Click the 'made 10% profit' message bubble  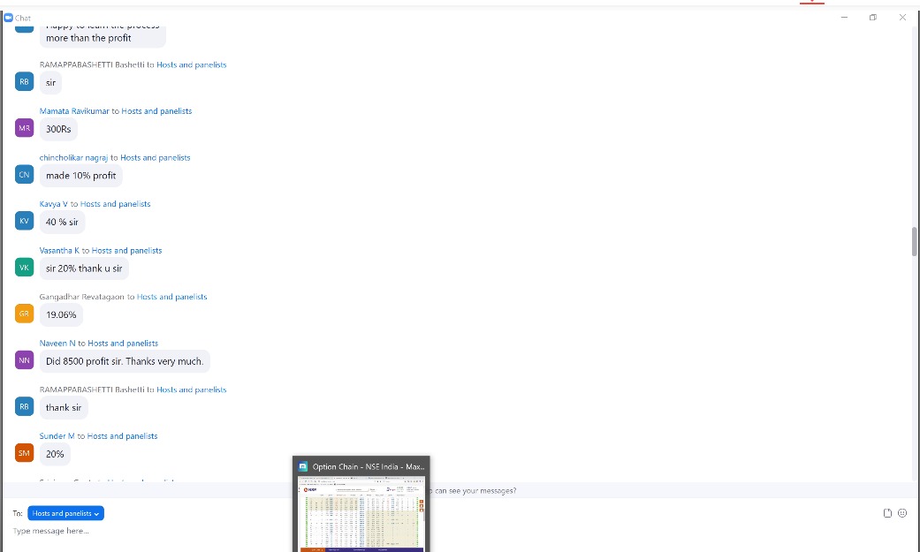[80, 176]
